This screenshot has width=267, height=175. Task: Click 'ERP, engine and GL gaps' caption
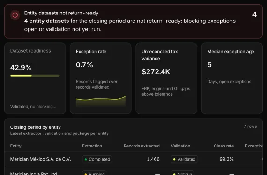(x=166, y=91)
